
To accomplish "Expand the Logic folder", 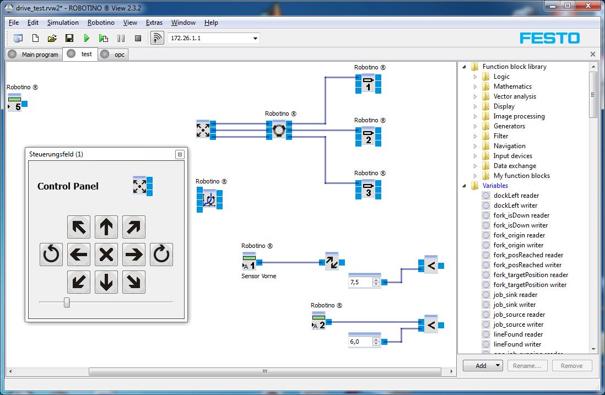I will pyautogui.click(x=476, y=77).
